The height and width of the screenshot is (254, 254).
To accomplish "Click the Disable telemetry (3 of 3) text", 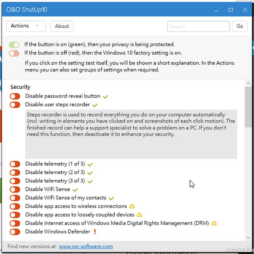I will pos(55,181).
